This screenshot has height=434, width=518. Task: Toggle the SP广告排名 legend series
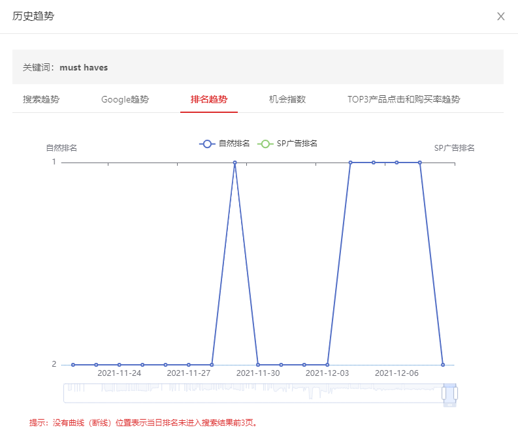(x=287, y=144)
